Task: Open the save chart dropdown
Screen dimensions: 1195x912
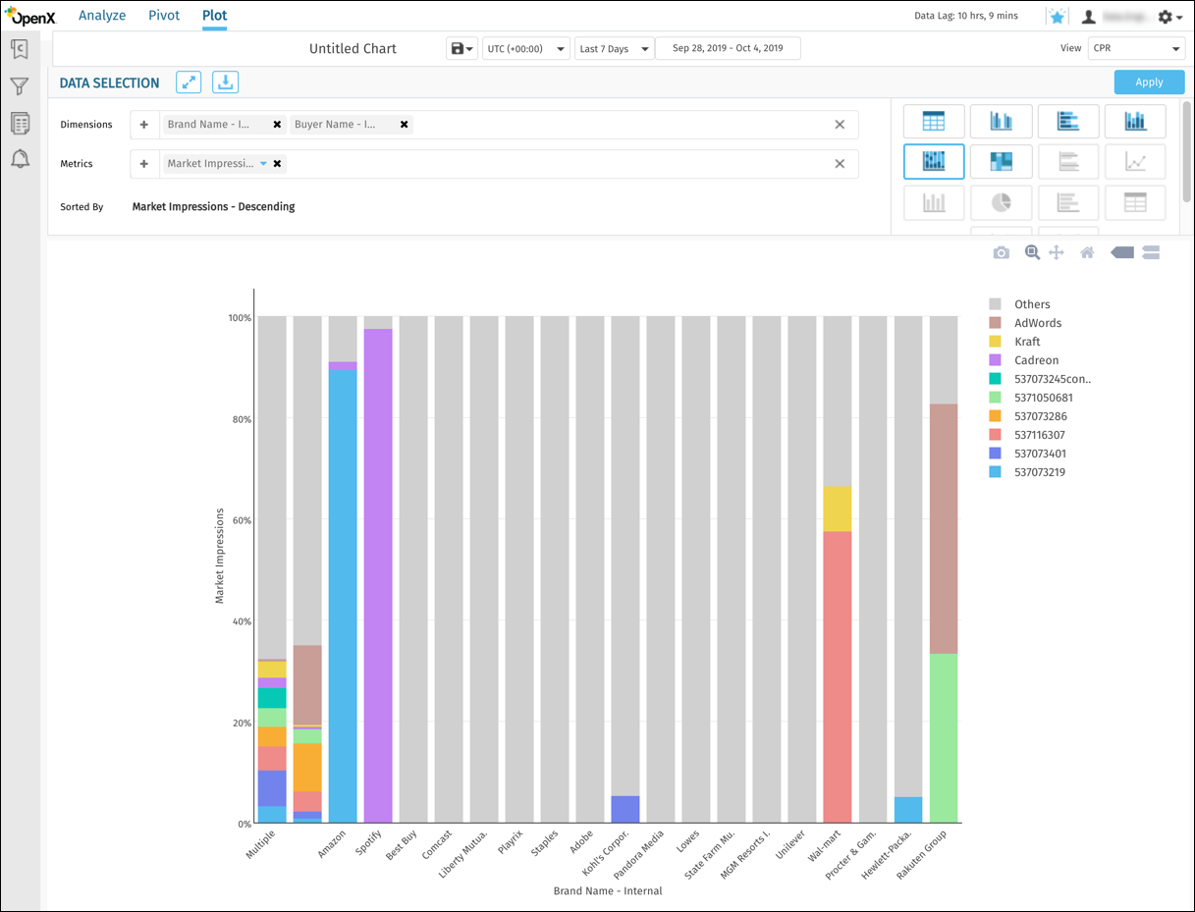Action: [462, 48]
